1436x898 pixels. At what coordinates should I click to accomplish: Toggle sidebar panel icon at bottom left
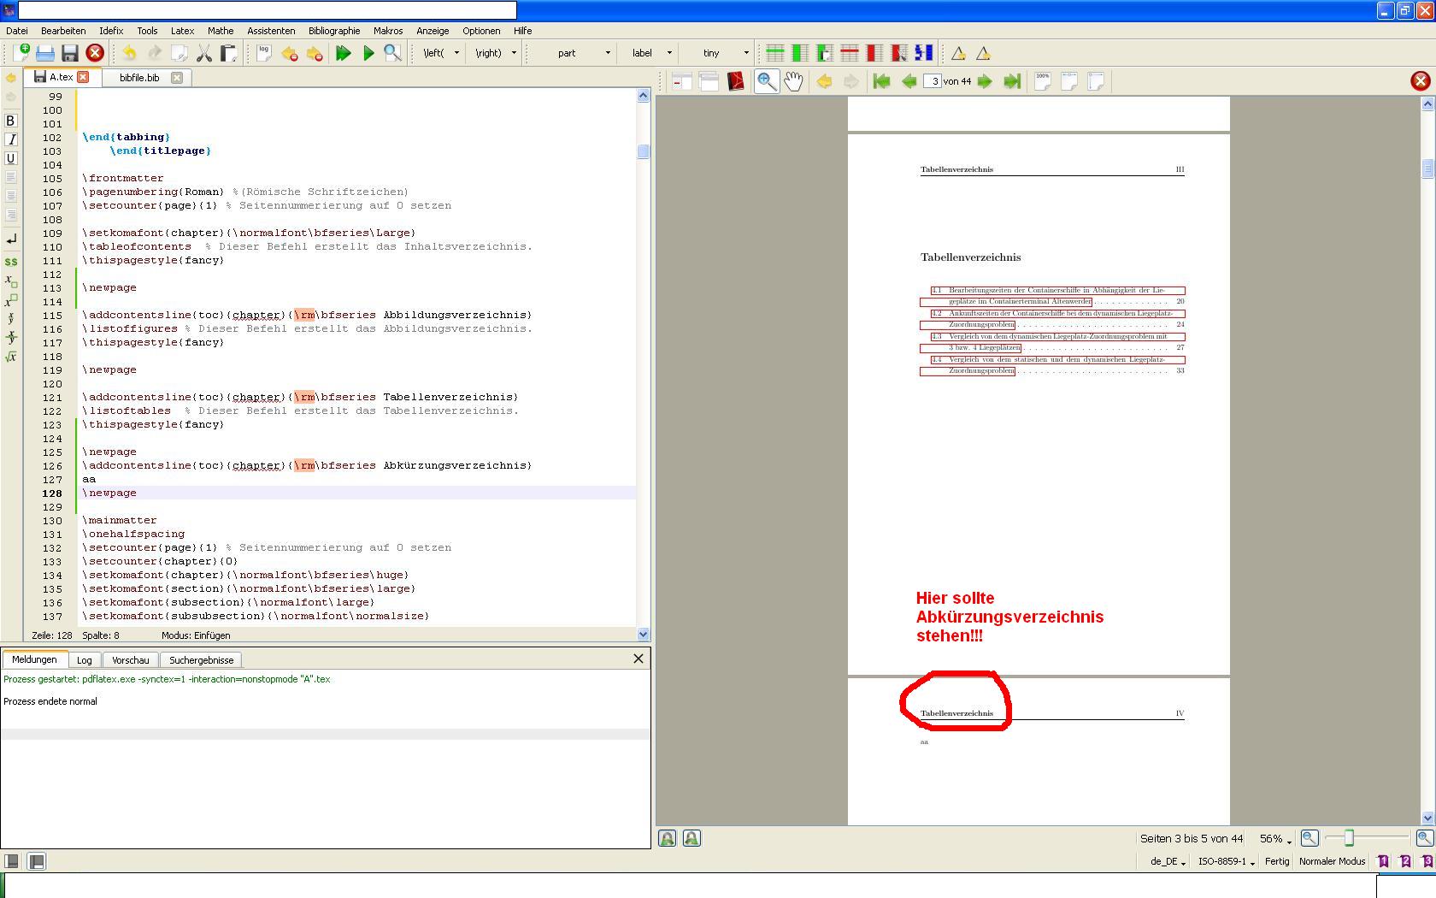click(x=11, y=861)
